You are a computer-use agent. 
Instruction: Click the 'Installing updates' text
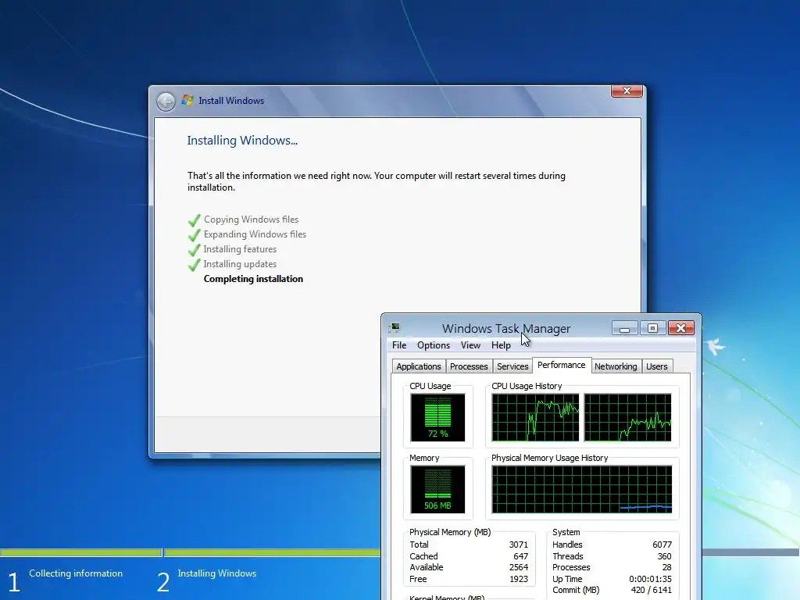(x=240, y=264)
